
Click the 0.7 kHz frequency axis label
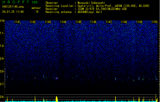[2, 84]
